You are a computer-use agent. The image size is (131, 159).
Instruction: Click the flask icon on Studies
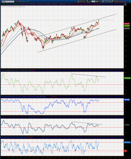pyautogui.click(x=113, y=1)
